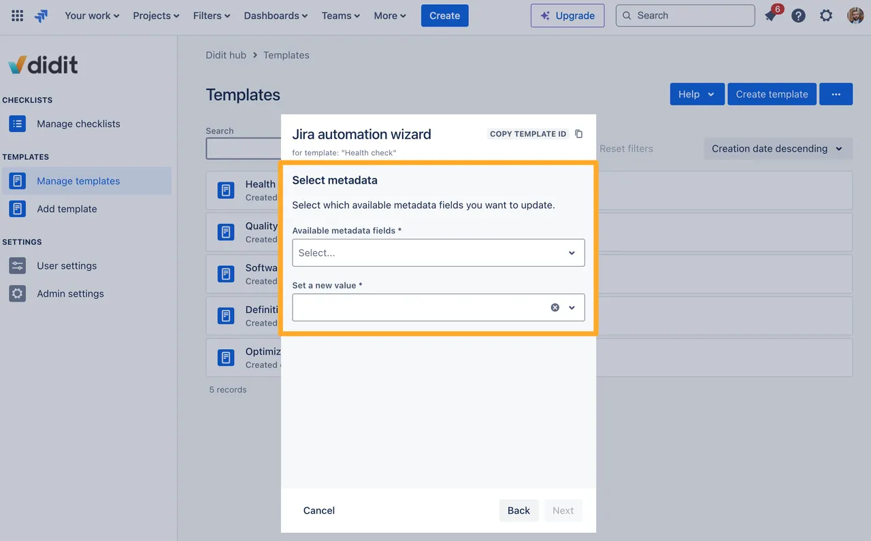Click the Jira logo icon
The height and width of the screenshot is (541, 871).
(x=42, y=16)
